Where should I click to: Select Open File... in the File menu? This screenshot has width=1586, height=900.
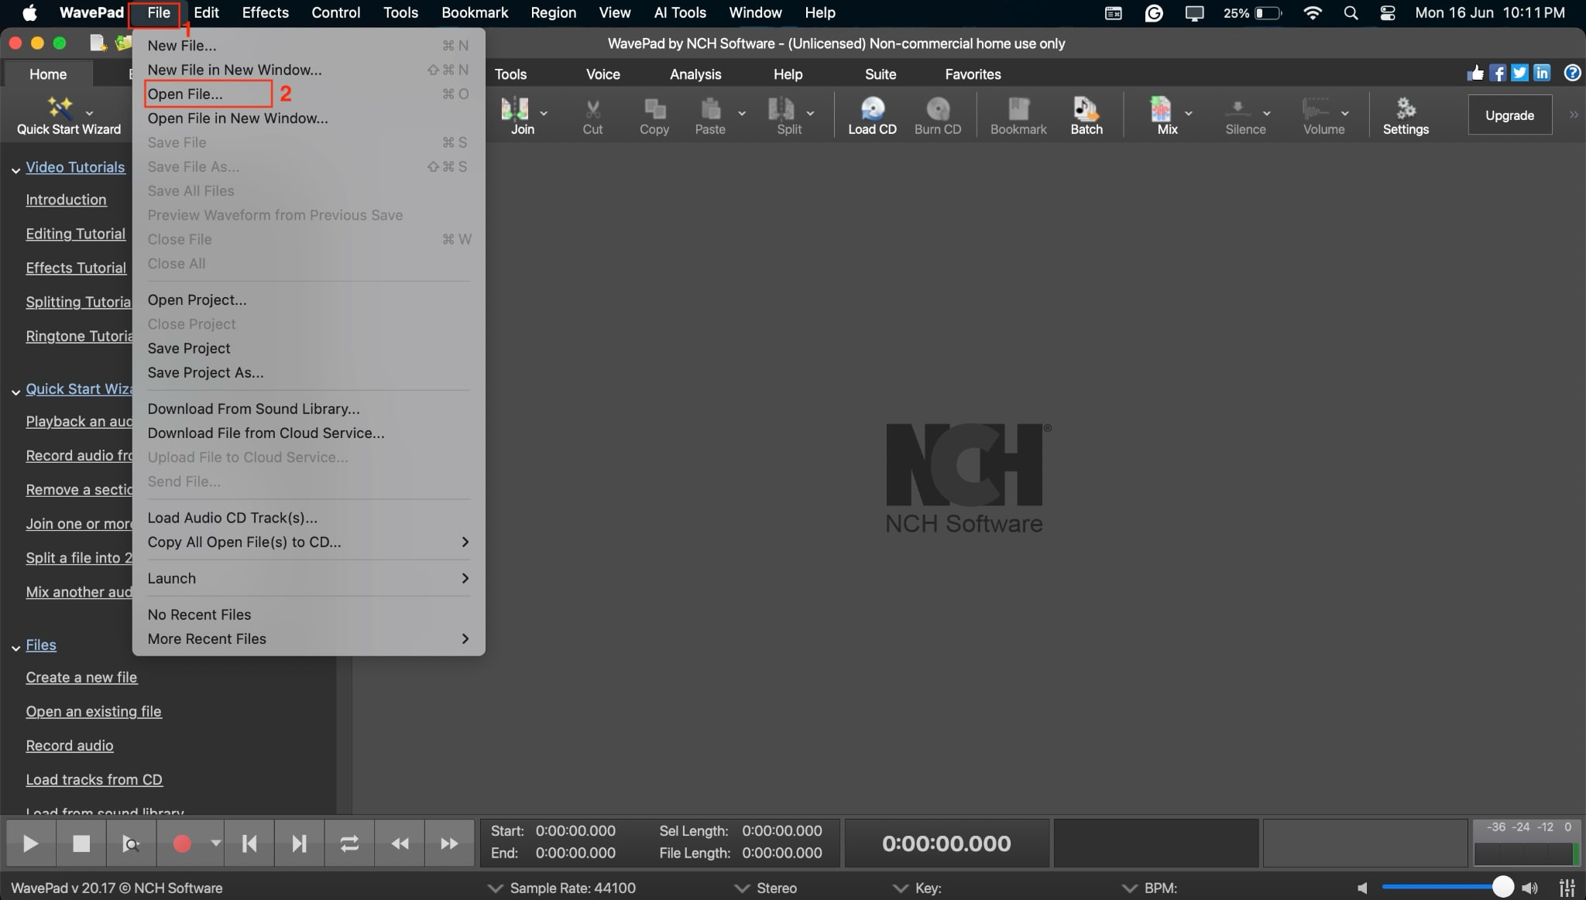pyautogui.click(x=308, y=94)
